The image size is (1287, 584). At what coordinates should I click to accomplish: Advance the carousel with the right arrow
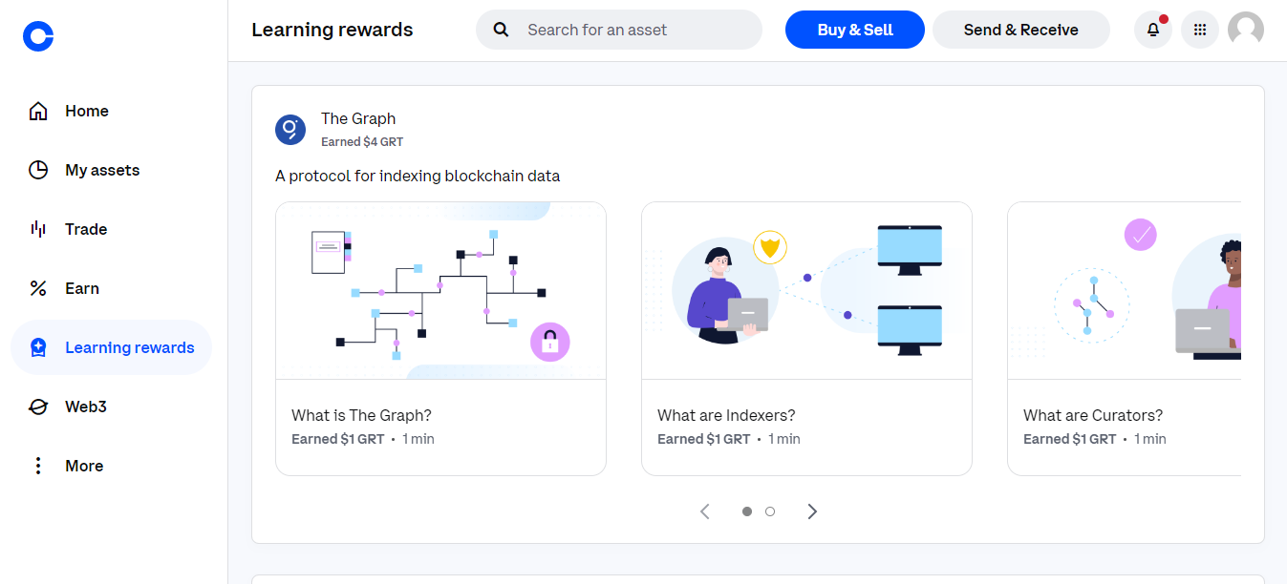tap(812, 511)
